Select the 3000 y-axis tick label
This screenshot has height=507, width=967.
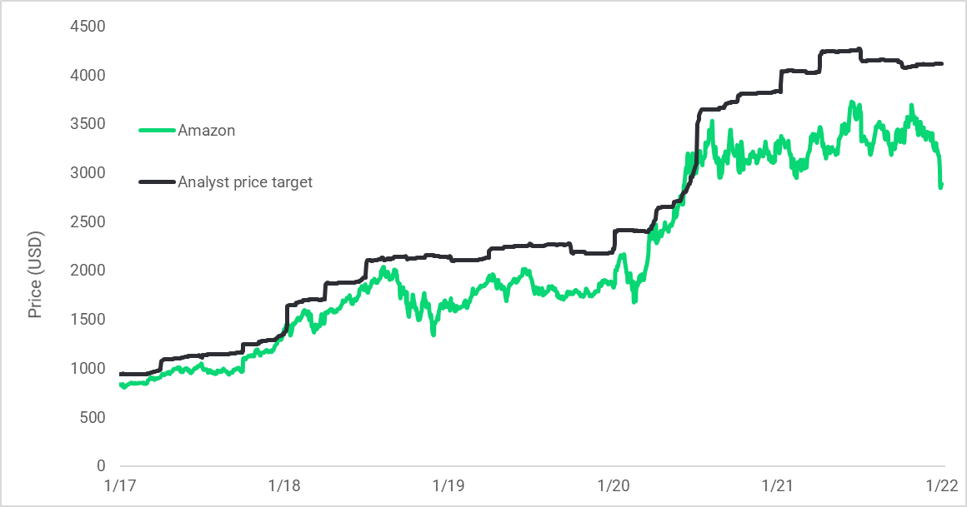[88, 173]
